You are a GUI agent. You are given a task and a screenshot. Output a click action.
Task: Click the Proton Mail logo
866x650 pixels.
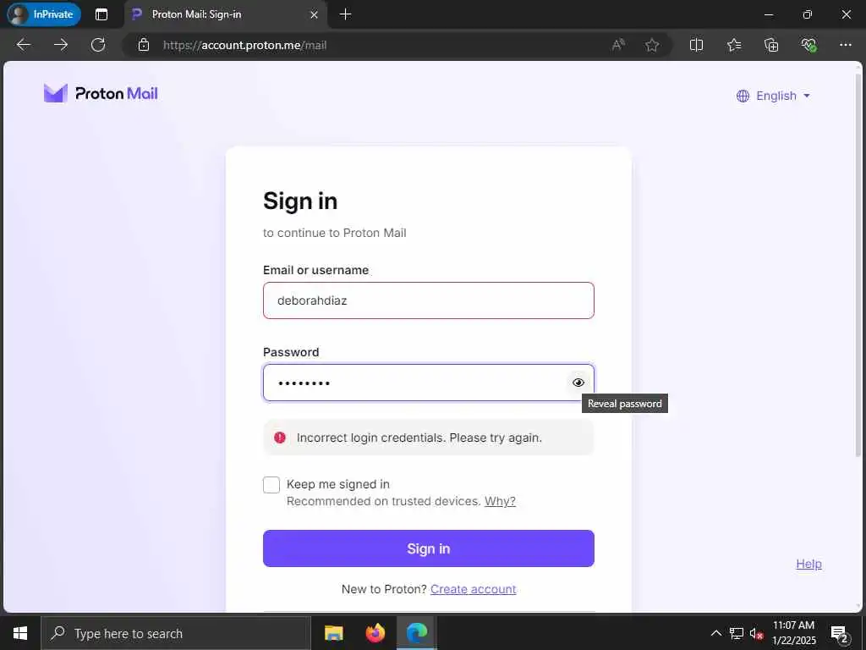coord(101,93)
